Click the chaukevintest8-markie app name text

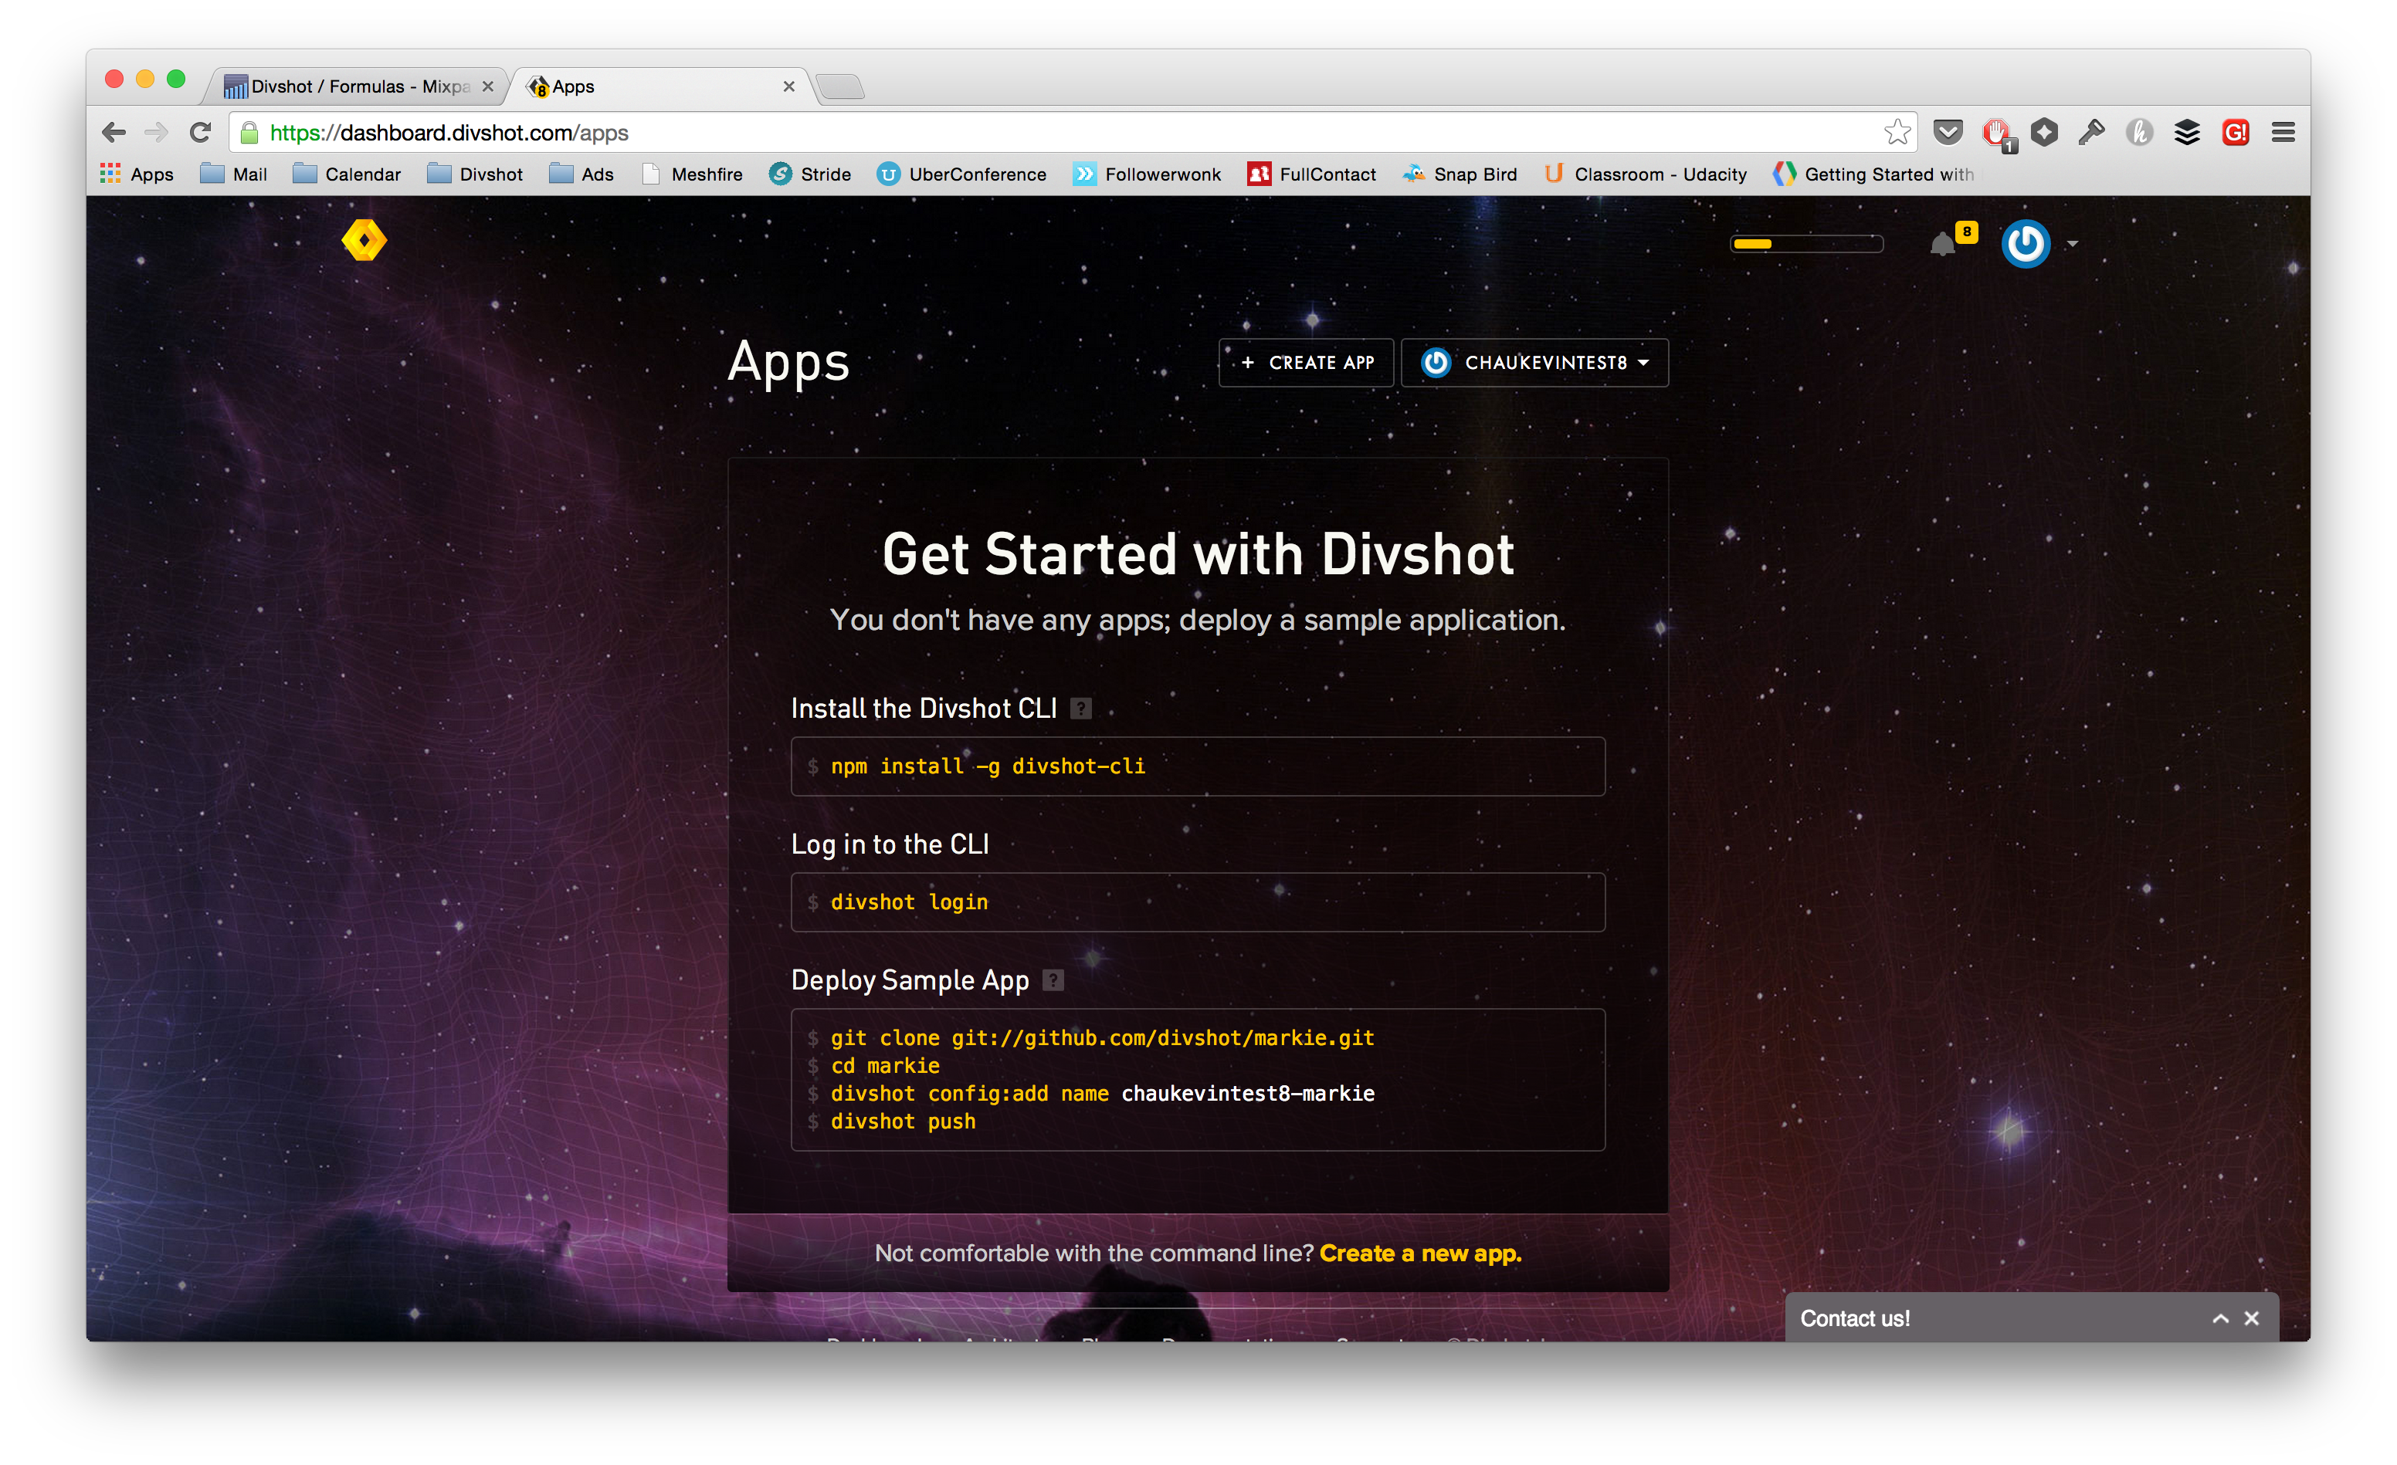click(x=1248, y=1094)
